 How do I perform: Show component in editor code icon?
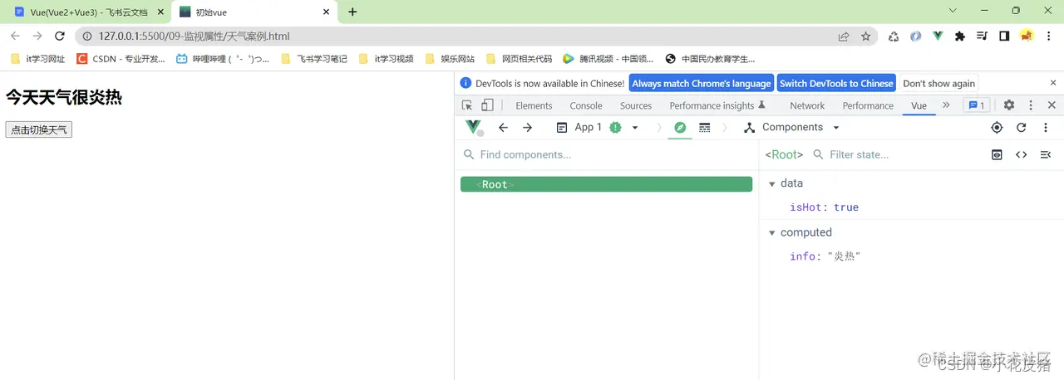[x=1022, y=154]
